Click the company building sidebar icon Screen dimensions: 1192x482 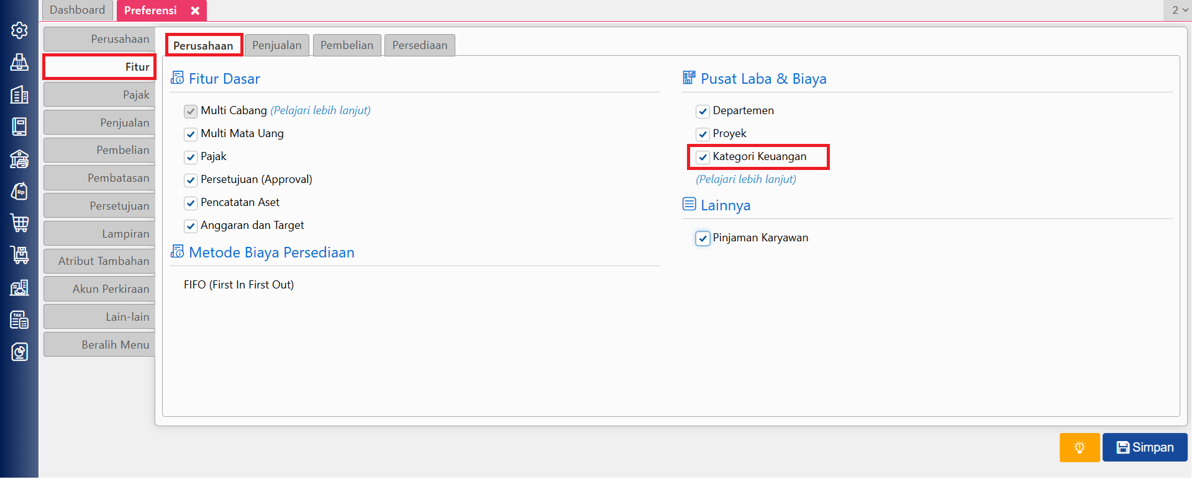[19, 94]
